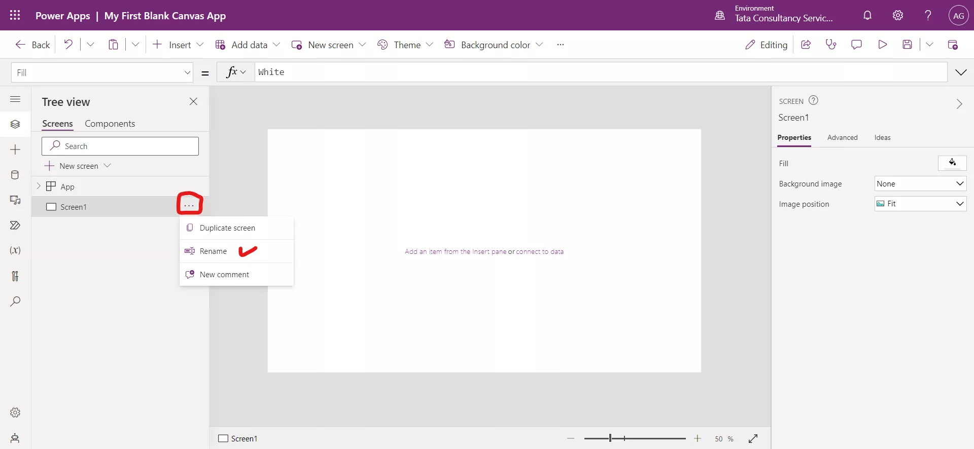Viewport: 974px width, 449px height.
Task: Open the Background color dropdown
Action: pos(539,45)
